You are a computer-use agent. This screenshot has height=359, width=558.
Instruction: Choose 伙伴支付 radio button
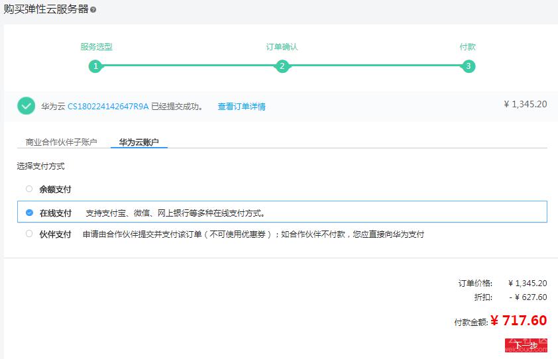(29, 234)
